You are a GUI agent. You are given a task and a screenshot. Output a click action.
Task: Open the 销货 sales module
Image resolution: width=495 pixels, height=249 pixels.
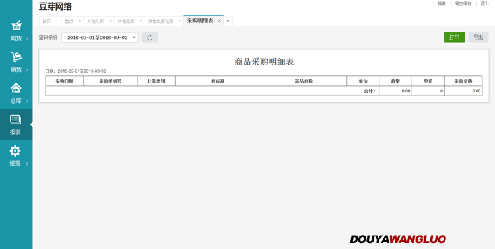[16, 62]
